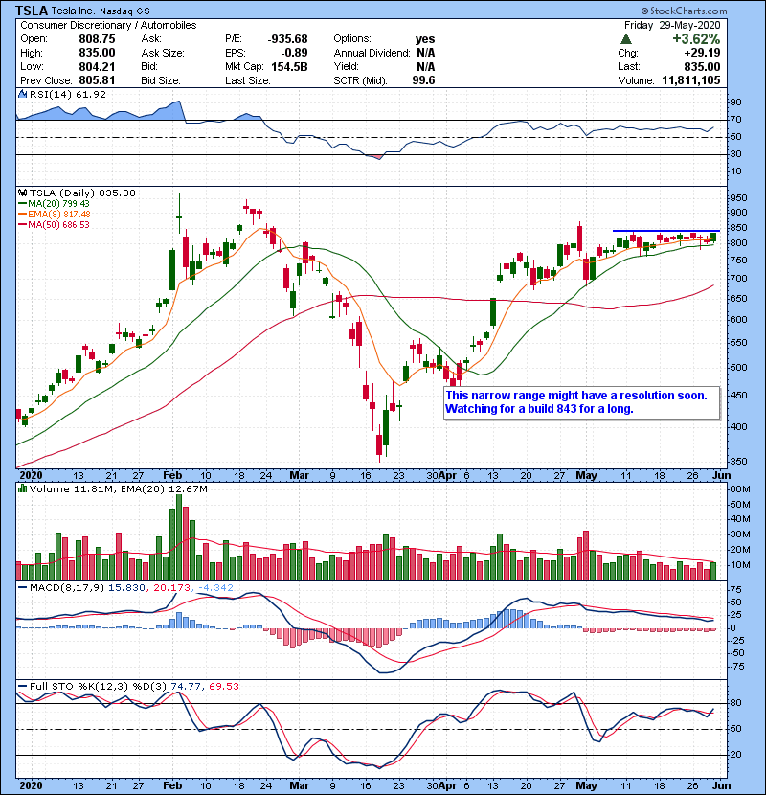Click the Volume bars icon

pos(22,488)
